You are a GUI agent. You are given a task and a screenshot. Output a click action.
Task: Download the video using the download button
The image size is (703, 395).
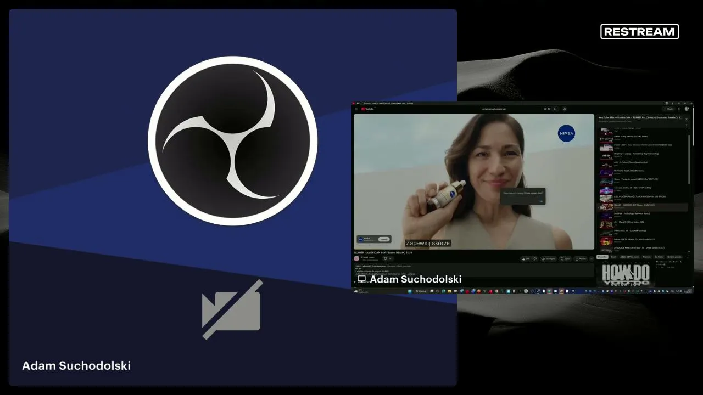coord(581,258)
